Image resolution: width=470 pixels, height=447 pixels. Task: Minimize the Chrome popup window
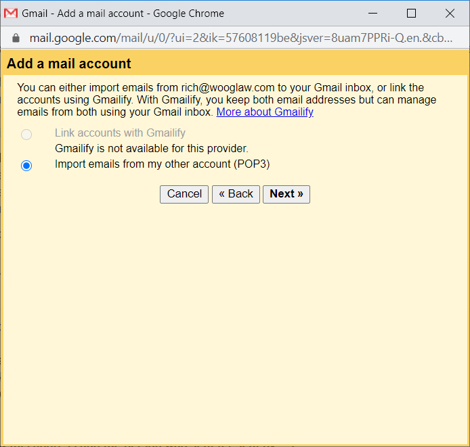(x=372, y=14)
